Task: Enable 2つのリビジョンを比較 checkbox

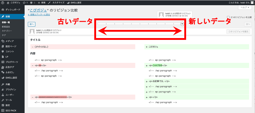Action: tap(228, 17)
